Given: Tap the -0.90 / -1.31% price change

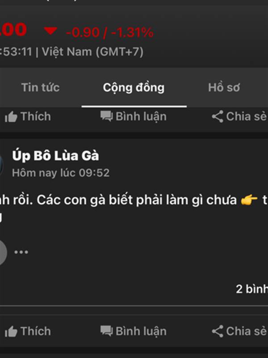Looking at the screenshot, I should pyautogui.click(x=110, y=32).
